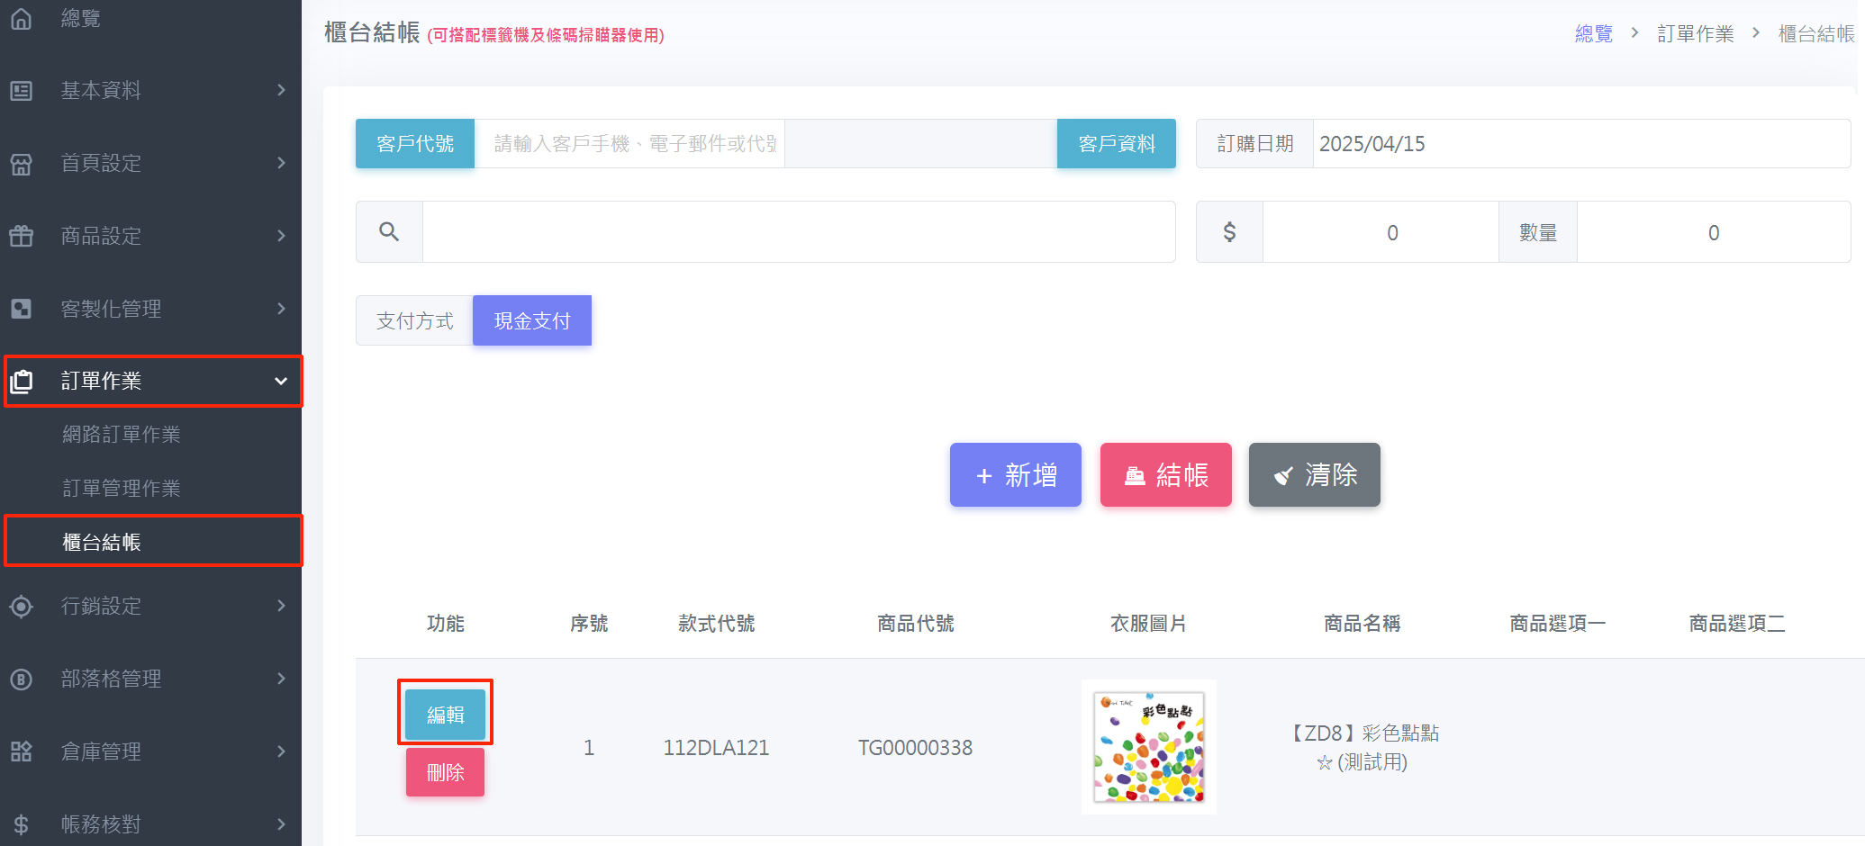Click the gift icon for 商品設定
Screen dimensions: 1865x846
pyautogui.click(x=22, y=236)
